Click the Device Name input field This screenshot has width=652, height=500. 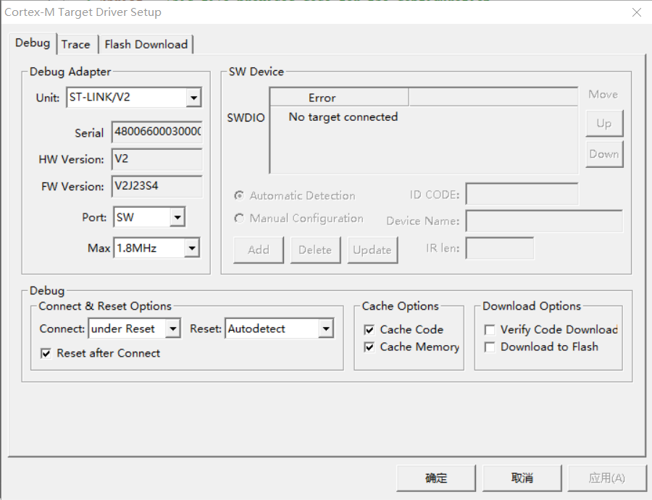pos(544,221)
